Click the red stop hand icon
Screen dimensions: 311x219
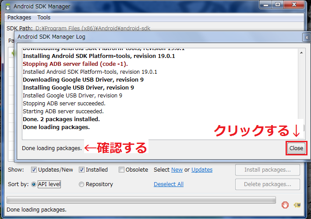pyautogui.click(x=285, y=205)
